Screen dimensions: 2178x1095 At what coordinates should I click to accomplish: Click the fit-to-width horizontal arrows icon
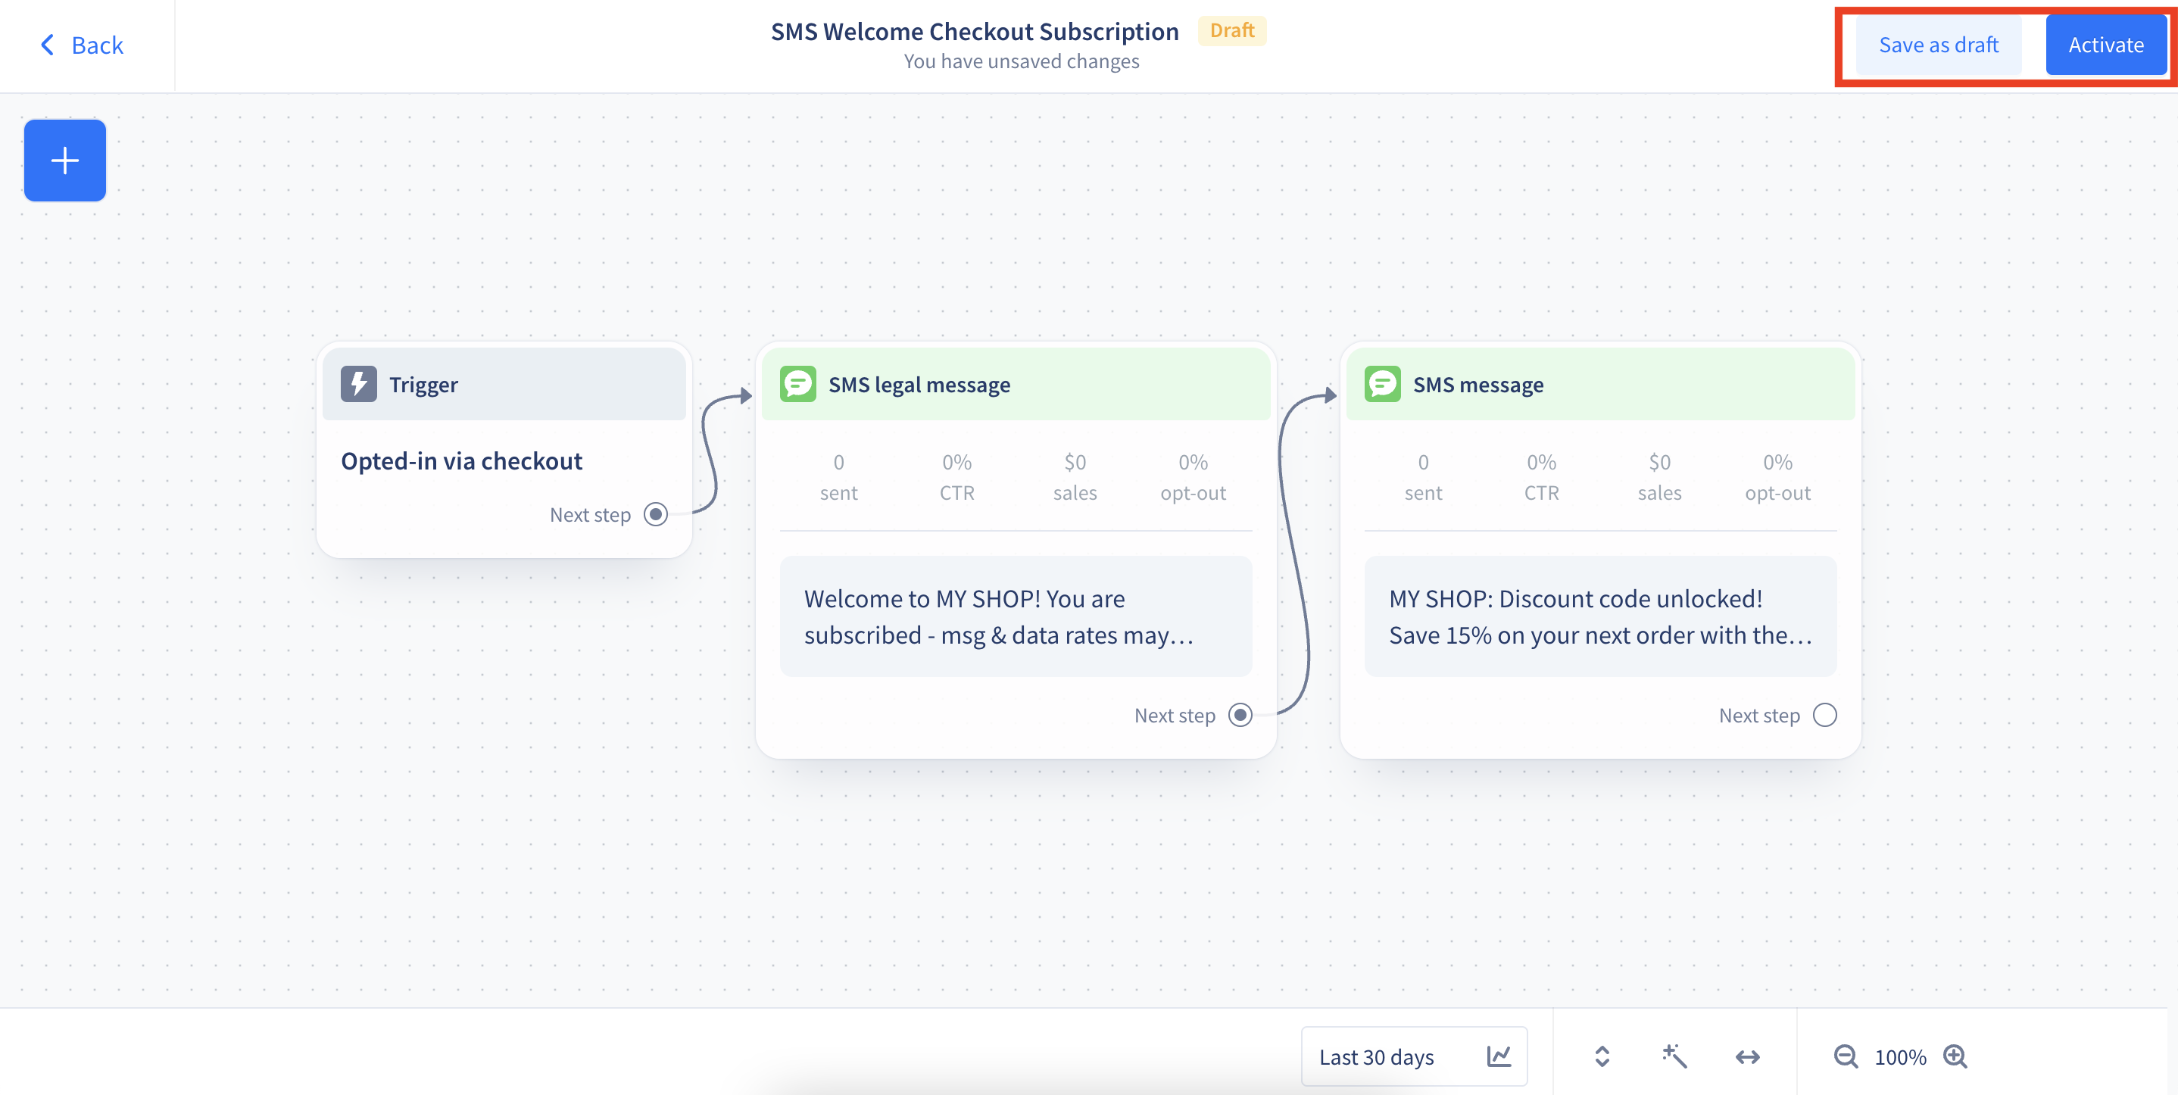pos(1748,1056)
